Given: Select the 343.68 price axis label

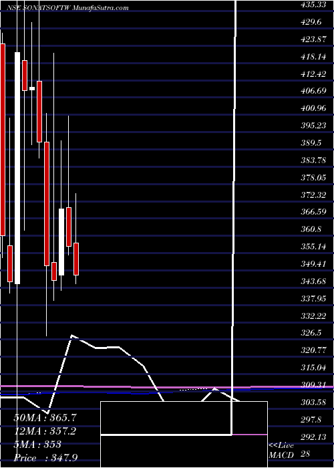Looking at the screenshot, I should (x=312, y=281).
